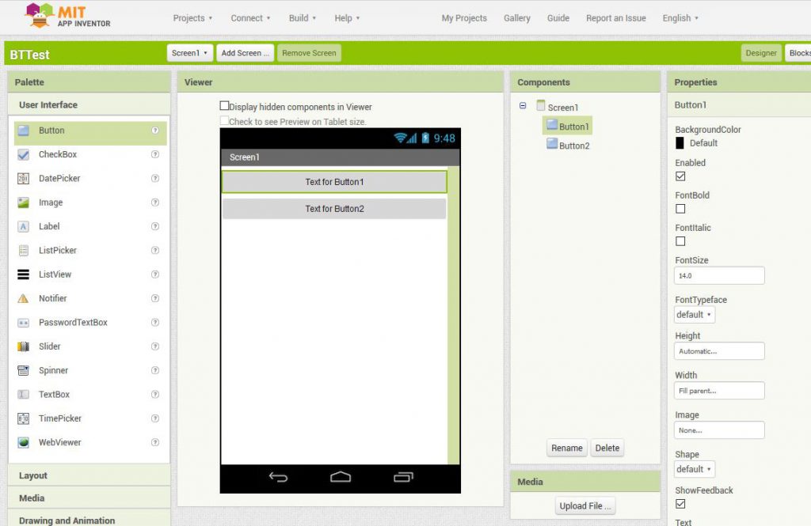Open help for Notifier component
This screenshot has width=811, height=526.
pyautogui.click(x=155, y=298)
